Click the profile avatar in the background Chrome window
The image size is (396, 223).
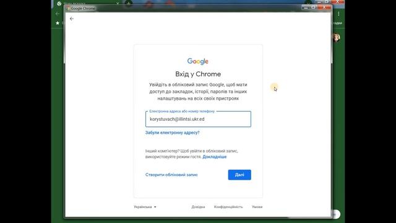tap(336, 38)
